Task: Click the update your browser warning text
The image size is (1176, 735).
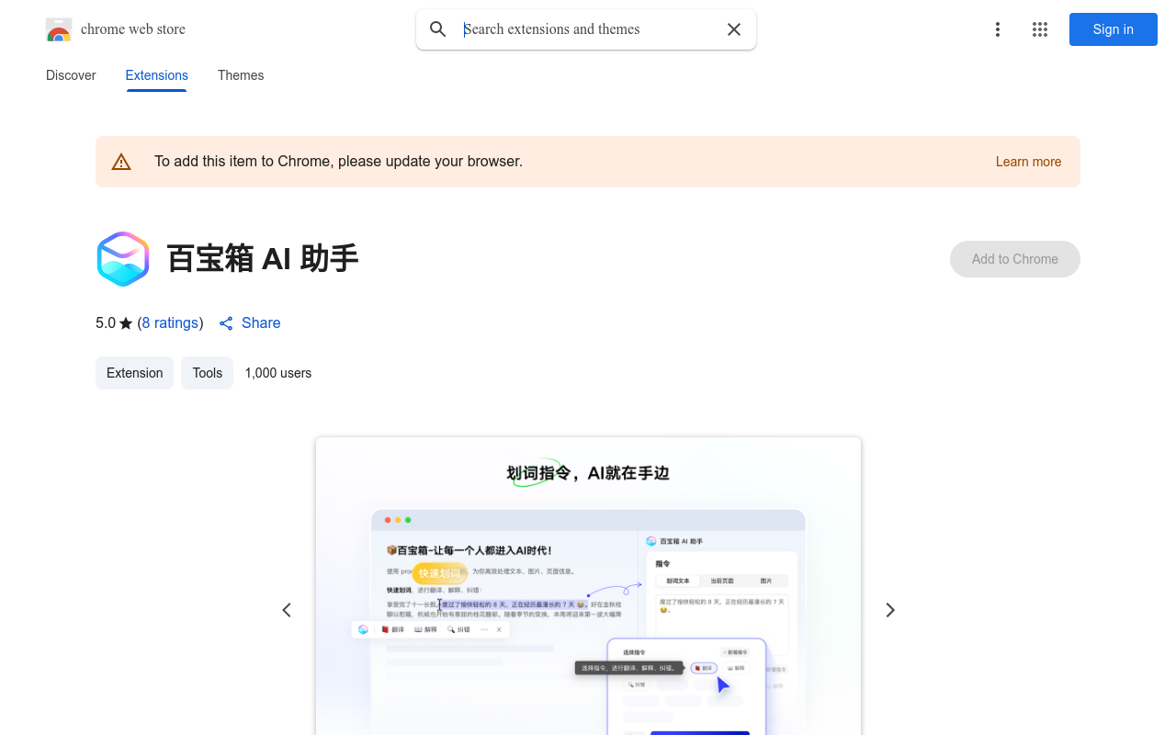Action: tap(338, 162)
